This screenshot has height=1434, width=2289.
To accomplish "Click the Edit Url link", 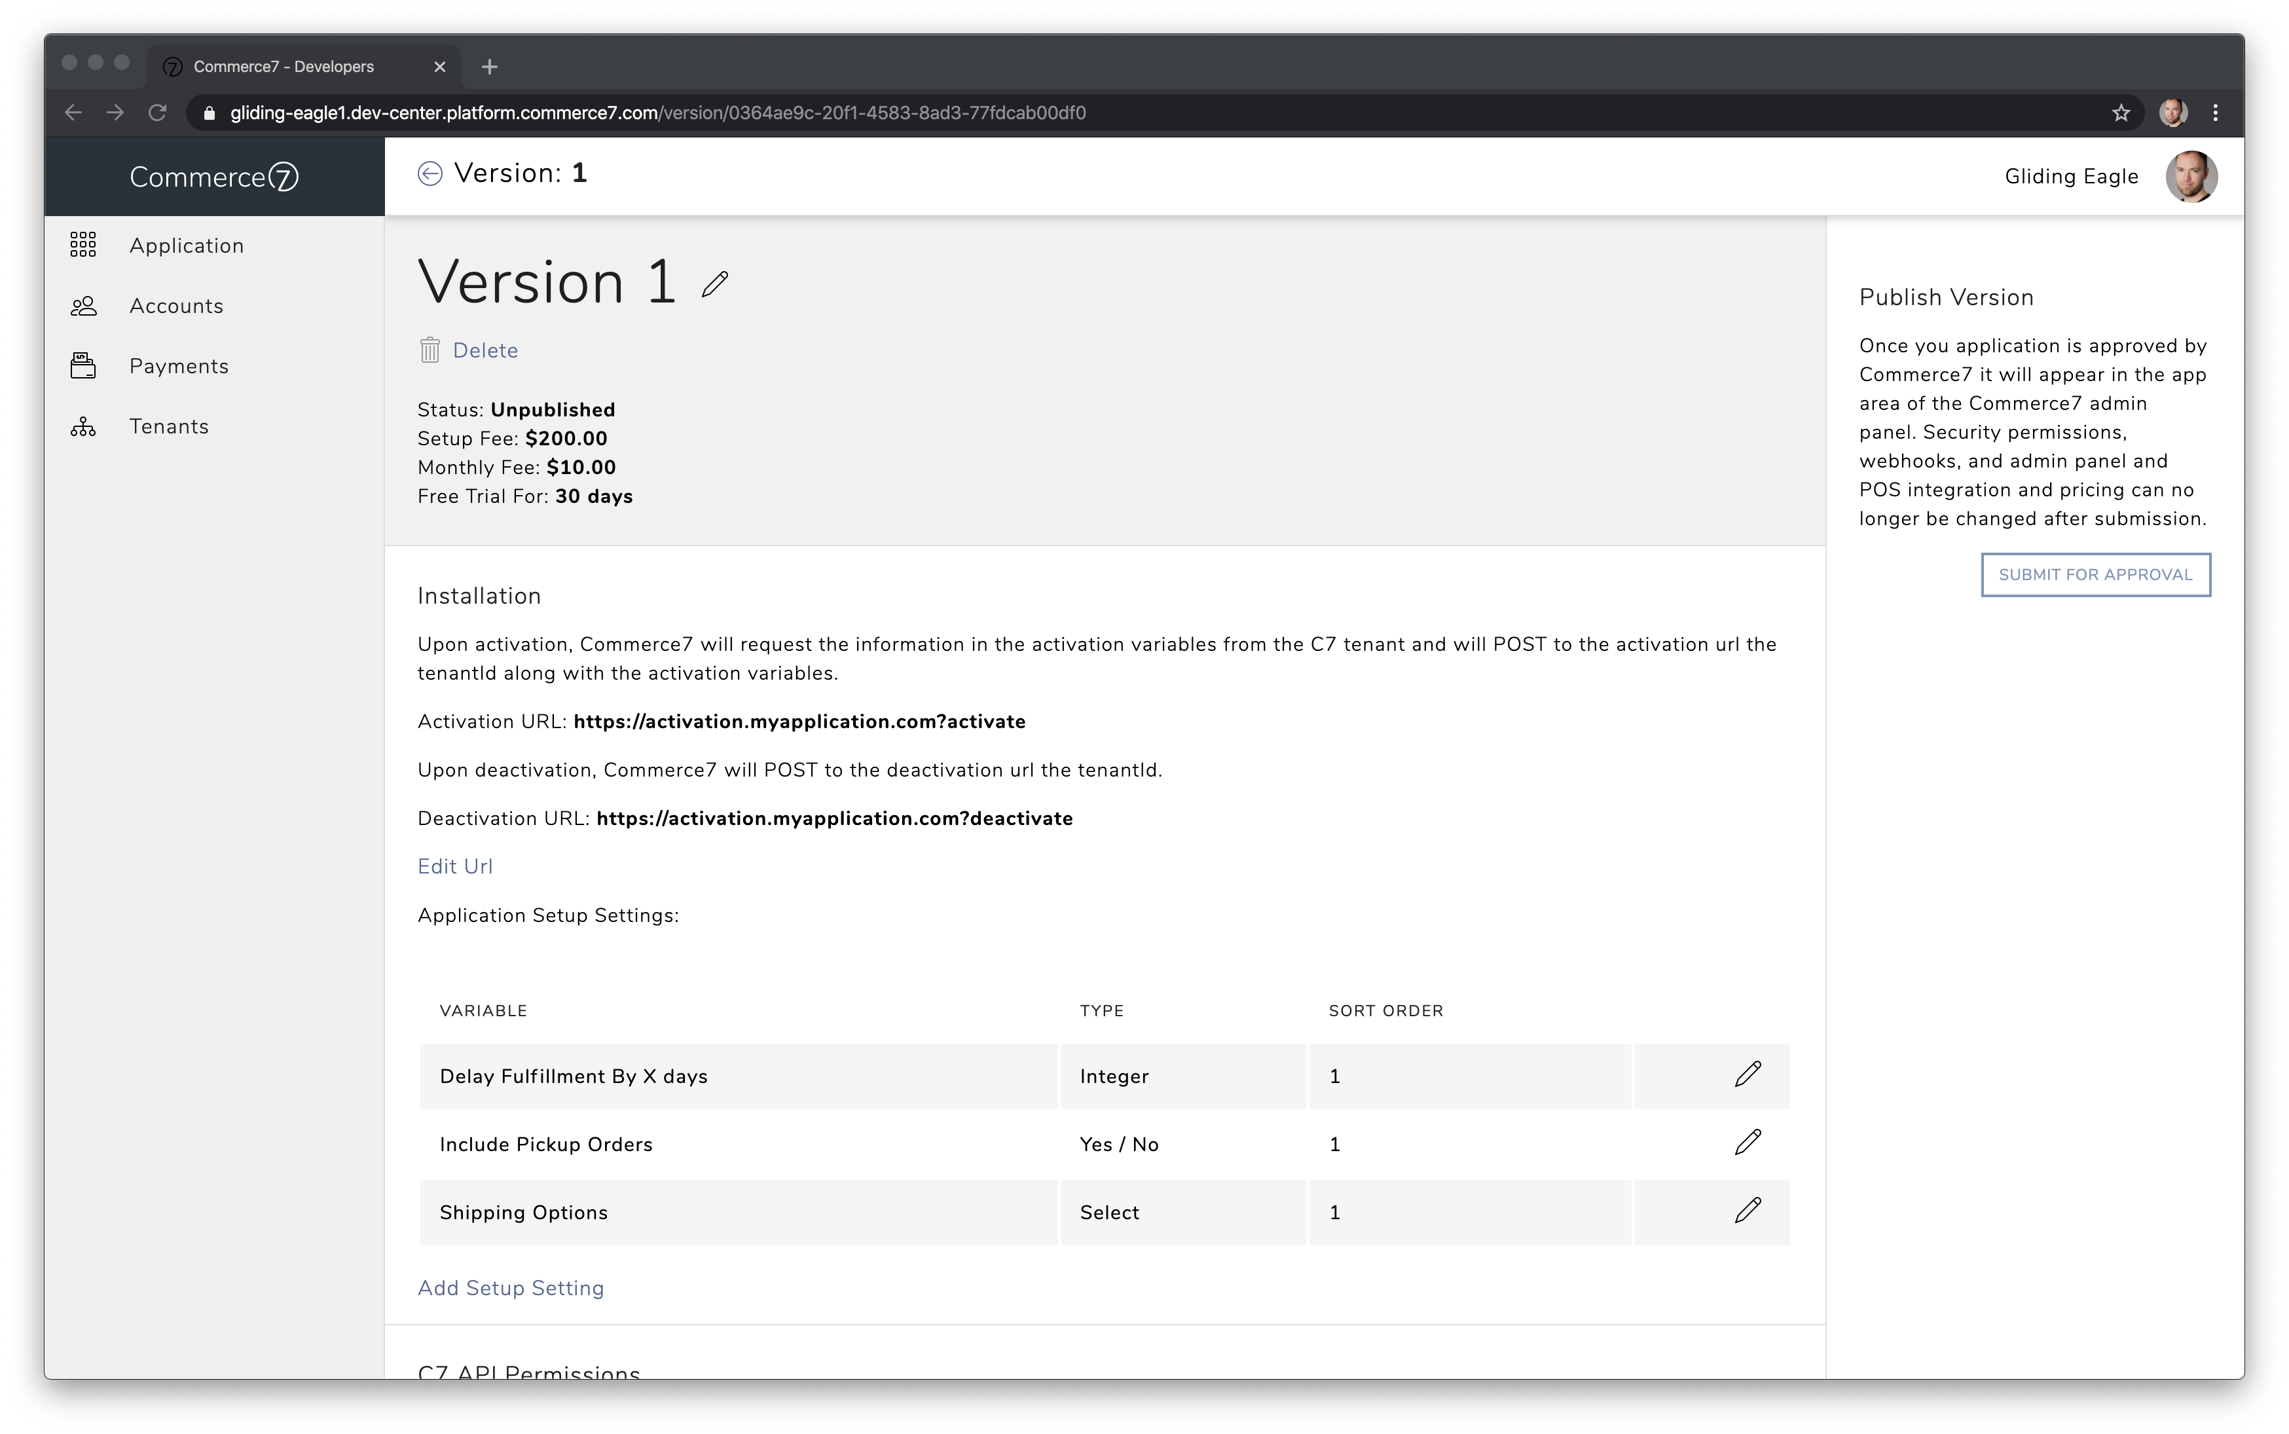I will [x=455, y=867].
